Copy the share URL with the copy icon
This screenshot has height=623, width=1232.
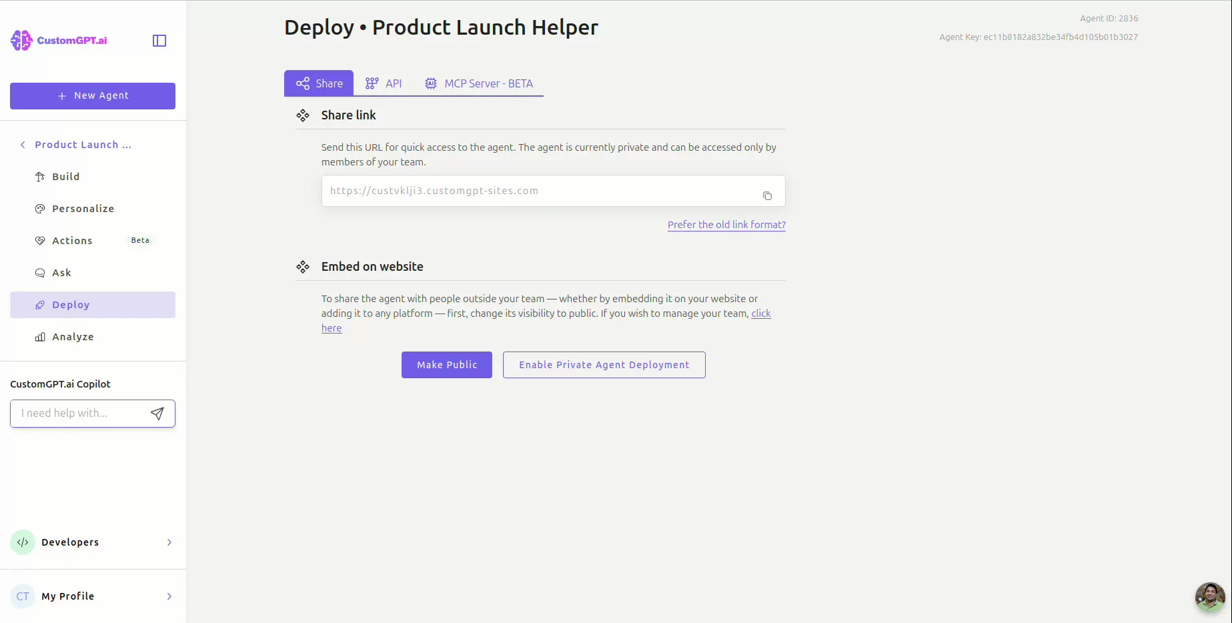(767, 195)
